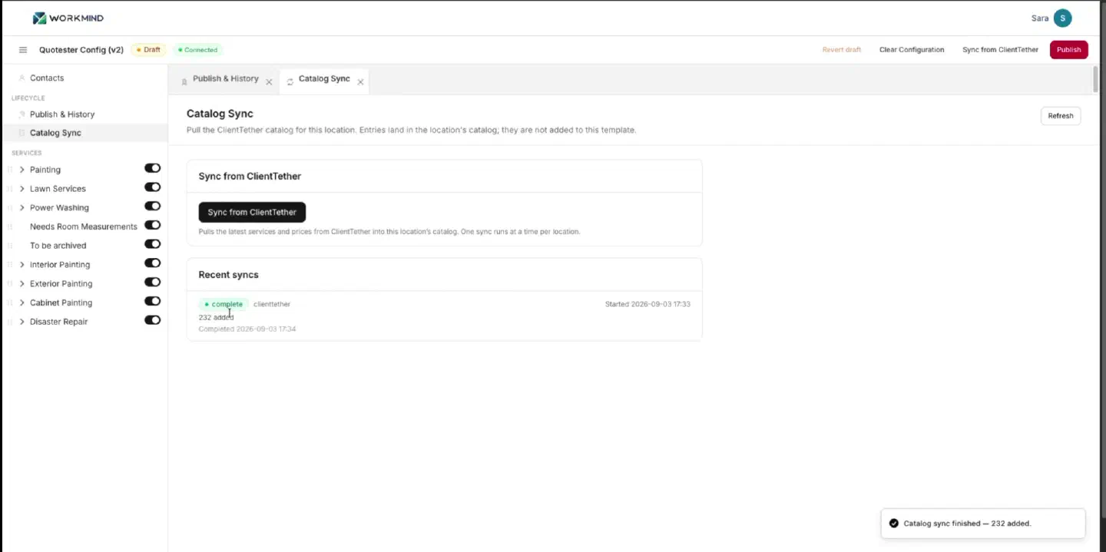The image size is (1106, 552).
Task: Click 'Started 2026-09-03 17:33' text
Action: click(647, 305)
